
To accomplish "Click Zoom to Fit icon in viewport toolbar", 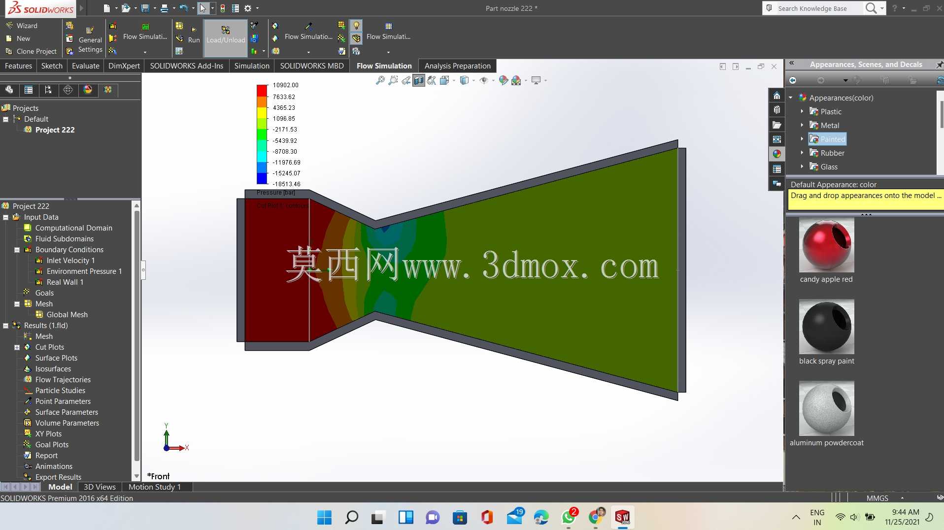I will (380, 80).
